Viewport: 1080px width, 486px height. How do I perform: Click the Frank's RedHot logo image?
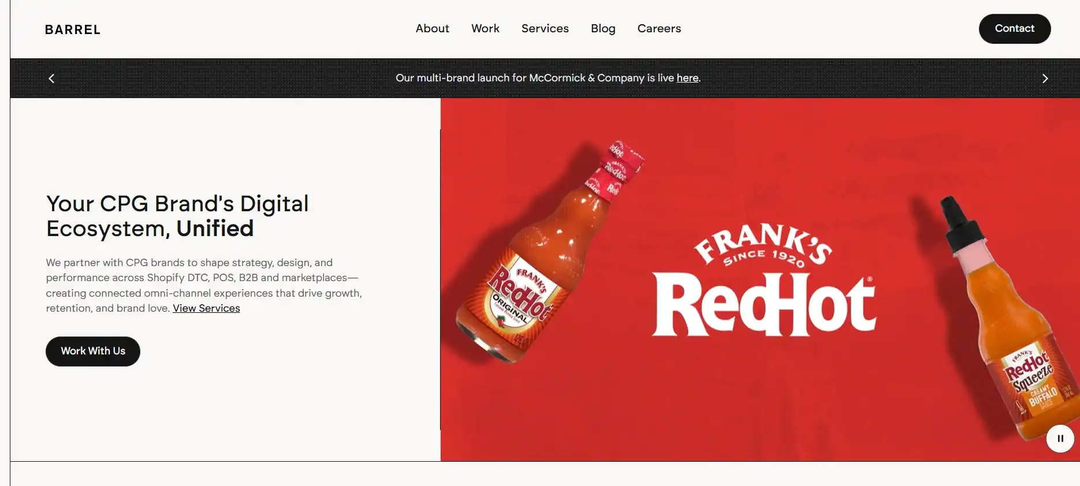(764, 280)
